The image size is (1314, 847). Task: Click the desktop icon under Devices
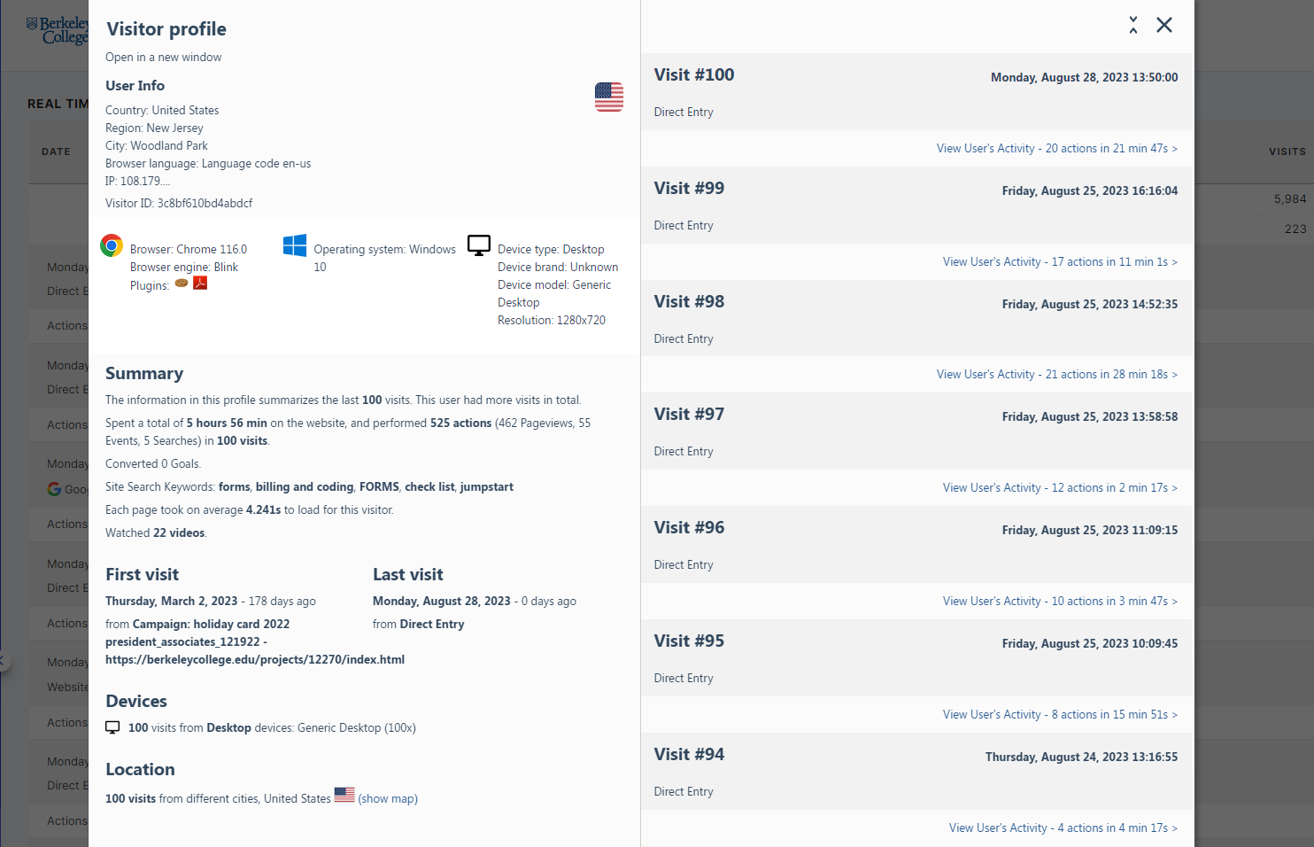[112, 727]
